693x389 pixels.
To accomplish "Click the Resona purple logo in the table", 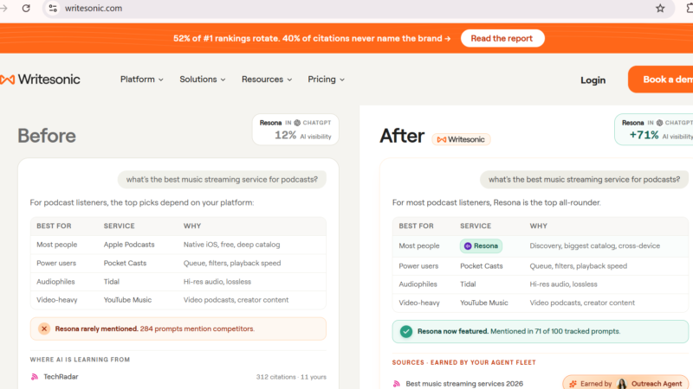I will [x=468, y=246].
